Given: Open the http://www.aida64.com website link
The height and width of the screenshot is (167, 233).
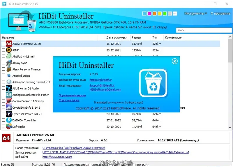Looking at the screenshot, I should click(57, 157).
